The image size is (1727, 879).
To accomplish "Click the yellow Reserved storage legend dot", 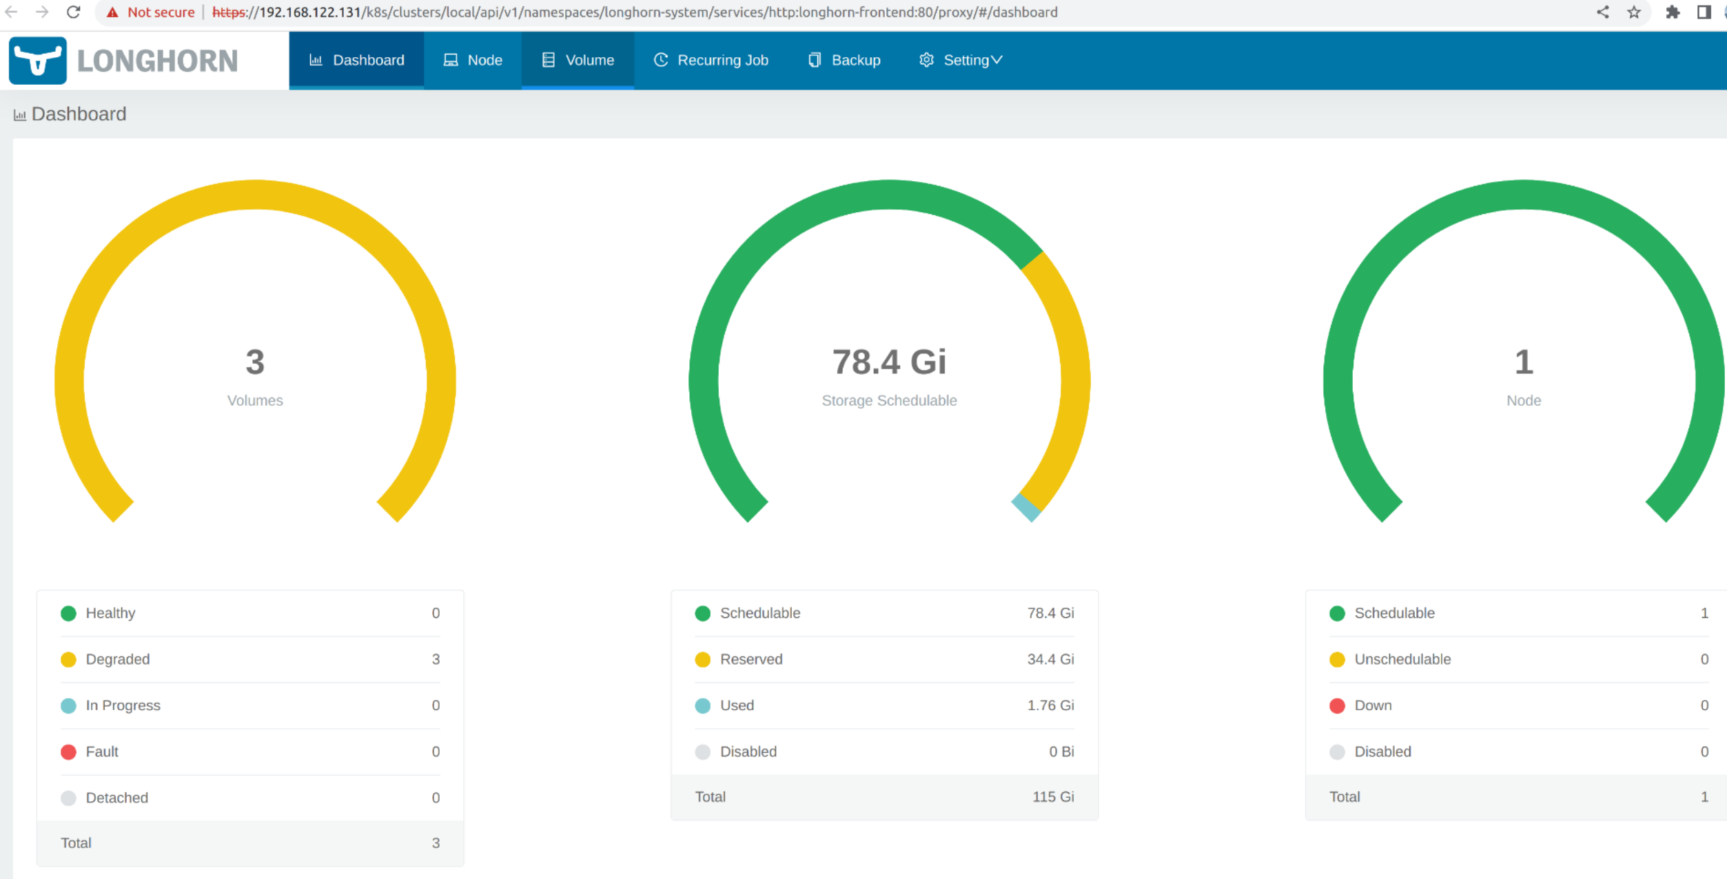I will click(x=702, y=660).
